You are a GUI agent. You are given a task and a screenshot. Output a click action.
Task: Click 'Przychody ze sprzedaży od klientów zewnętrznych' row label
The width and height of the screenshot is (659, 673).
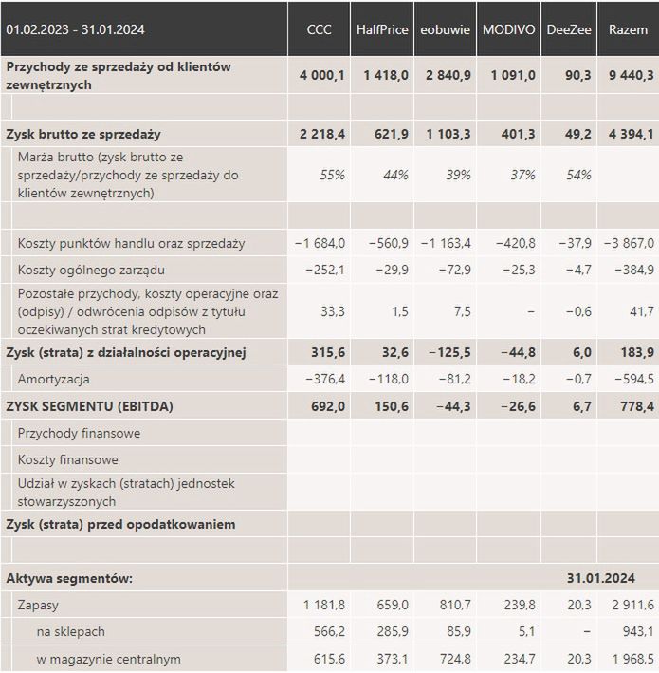pyautogui.click(x=119, y=76)
